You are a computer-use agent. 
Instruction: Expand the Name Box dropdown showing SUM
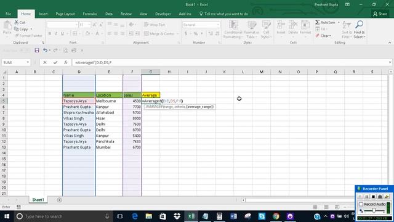[28, 62]
